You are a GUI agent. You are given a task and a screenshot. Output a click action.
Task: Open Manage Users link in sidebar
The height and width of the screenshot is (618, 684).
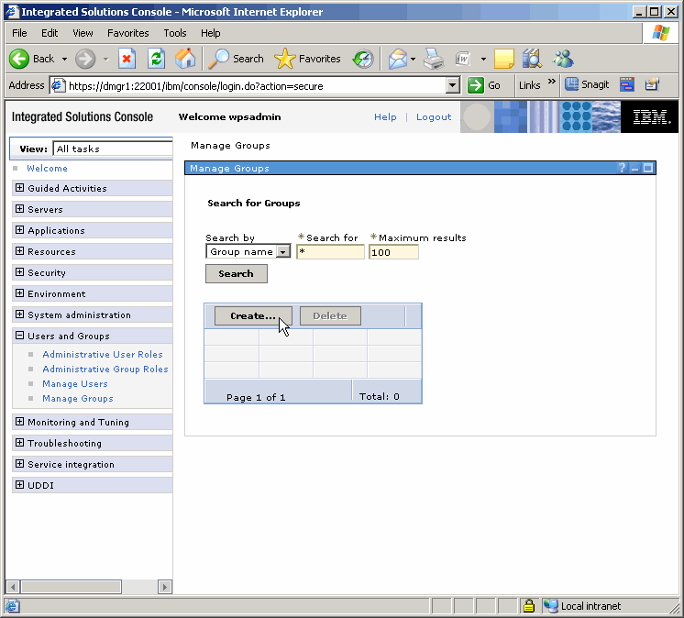(75, 384)
